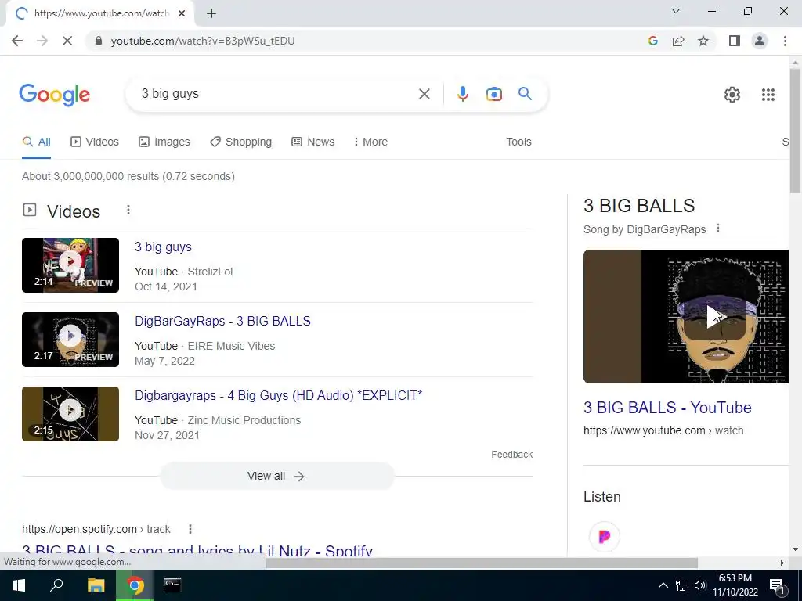This screenshot has width=802, height=601.
Task: Switch to the Images tab
Action: (164, 142)
